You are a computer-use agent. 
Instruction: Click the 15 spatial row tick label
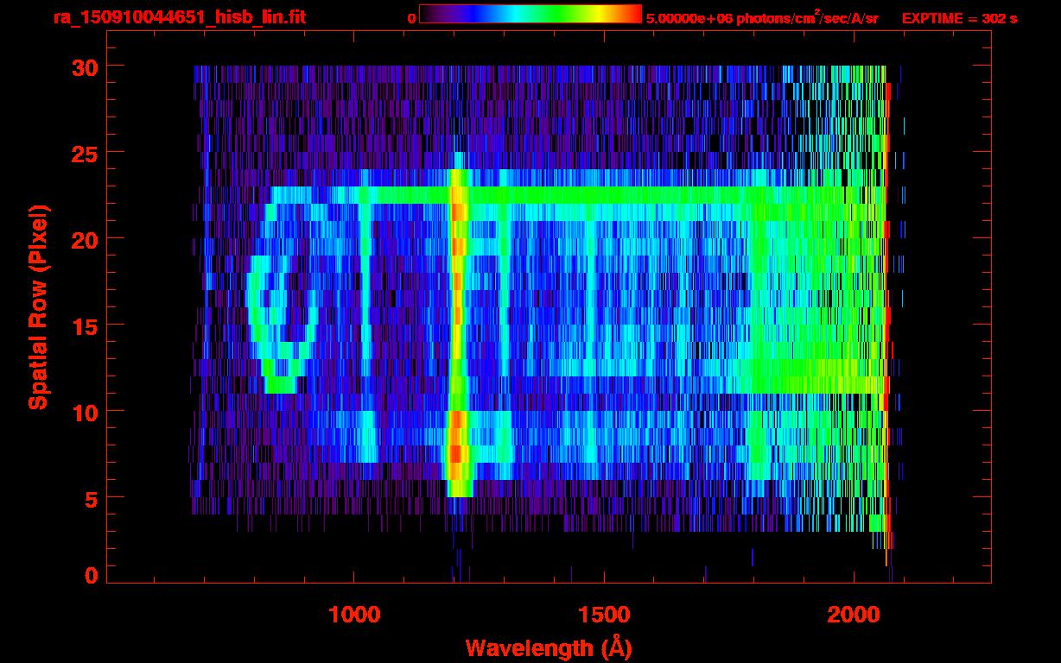click(84, 325)
